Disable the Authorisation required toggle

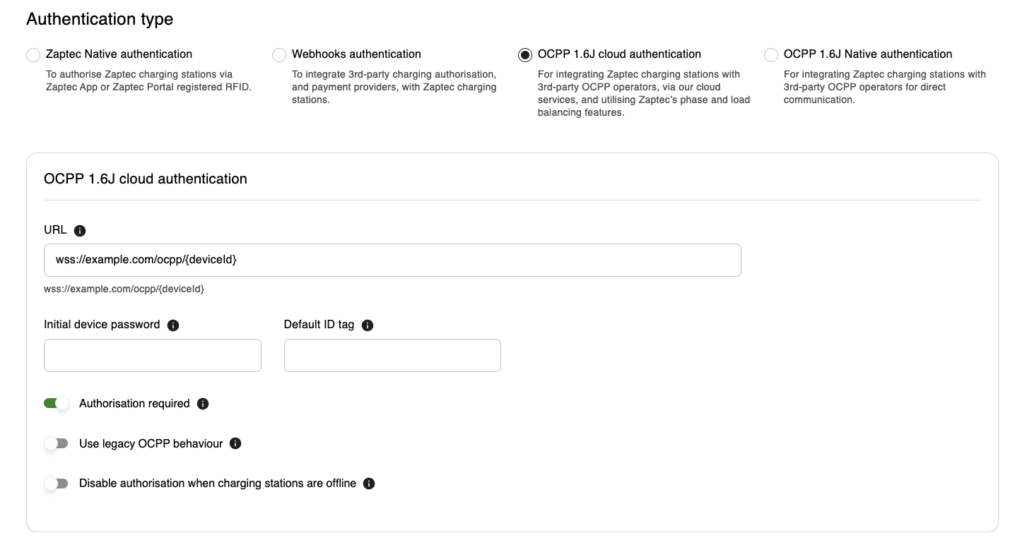pyautogui.click(x=57, y=403)
